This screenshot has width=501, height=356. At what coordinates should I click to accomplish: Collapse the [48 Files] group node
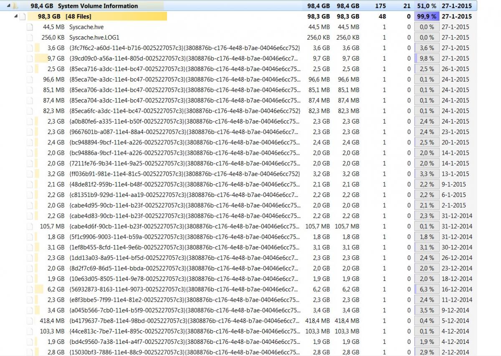(x=16, y=16)
